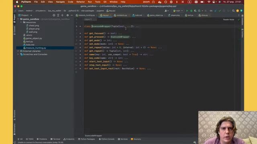
Task: Switch to the constants.py editor tab
Action: point(122,15)
